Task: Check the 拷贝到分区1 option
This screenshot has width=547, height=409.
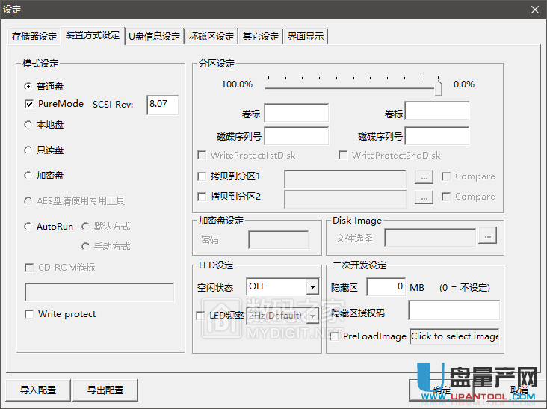Action: tap(202, 177)
